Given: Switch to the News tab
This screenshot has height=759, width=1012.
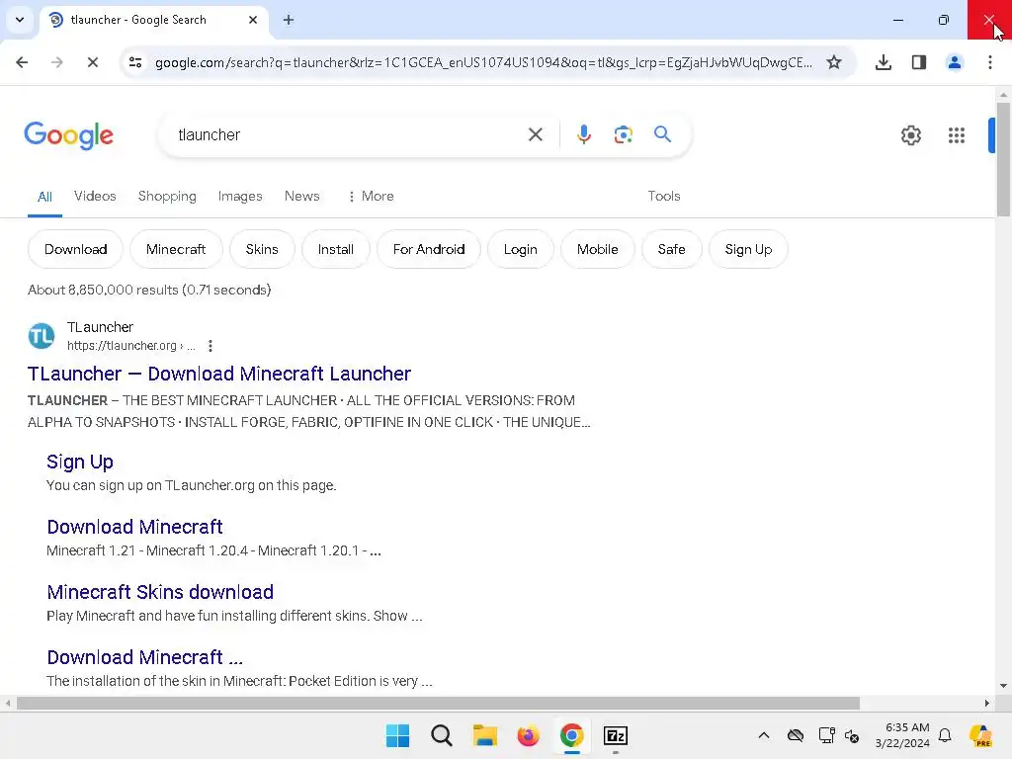Looking at the screenshot, I should click(302, 197).
